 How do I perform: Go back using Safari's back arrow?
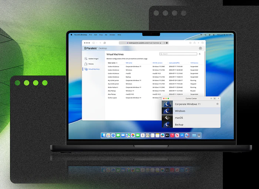click(x=100, y=43)
